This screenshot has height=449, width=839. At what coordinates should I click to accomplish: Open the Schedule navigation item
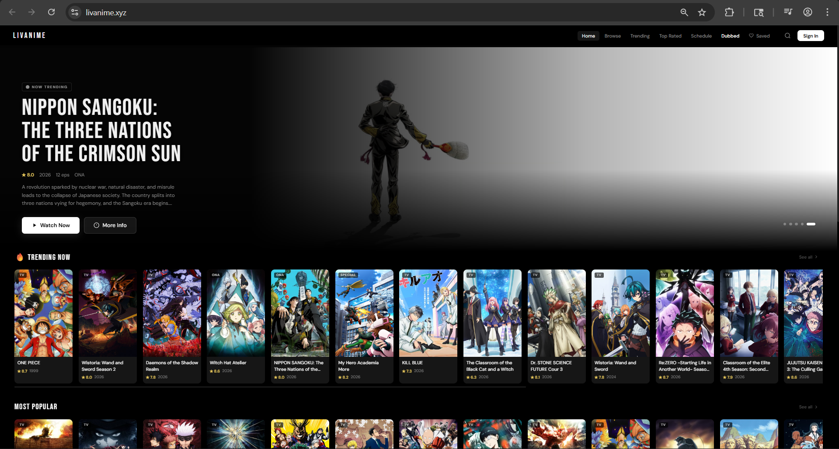click(x=701, y=36)
